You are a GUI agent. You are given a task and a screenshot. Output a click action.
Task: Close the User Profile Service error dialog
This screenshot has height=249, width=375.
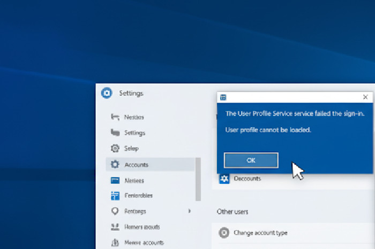click(365, 97)
